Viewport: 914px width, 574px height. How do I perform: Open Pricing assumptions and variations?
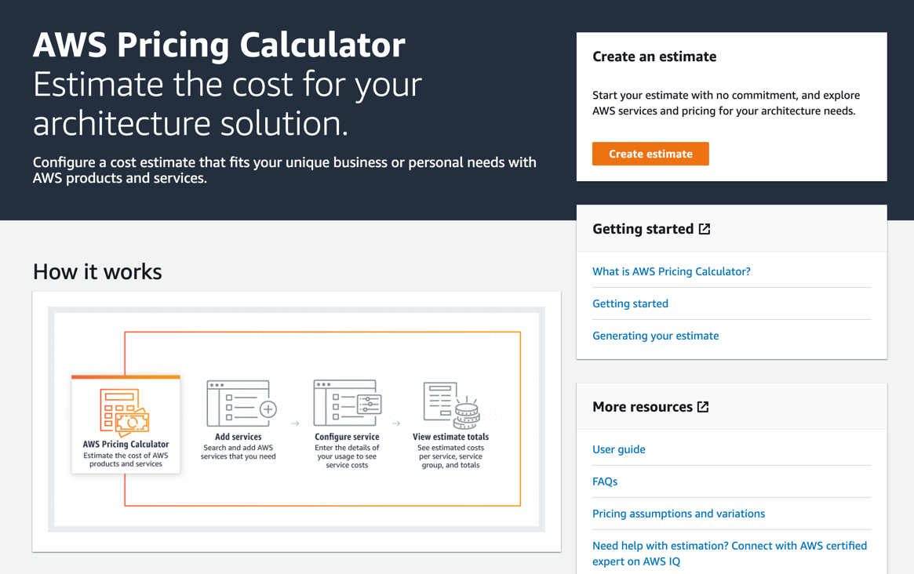click(679, 513)
